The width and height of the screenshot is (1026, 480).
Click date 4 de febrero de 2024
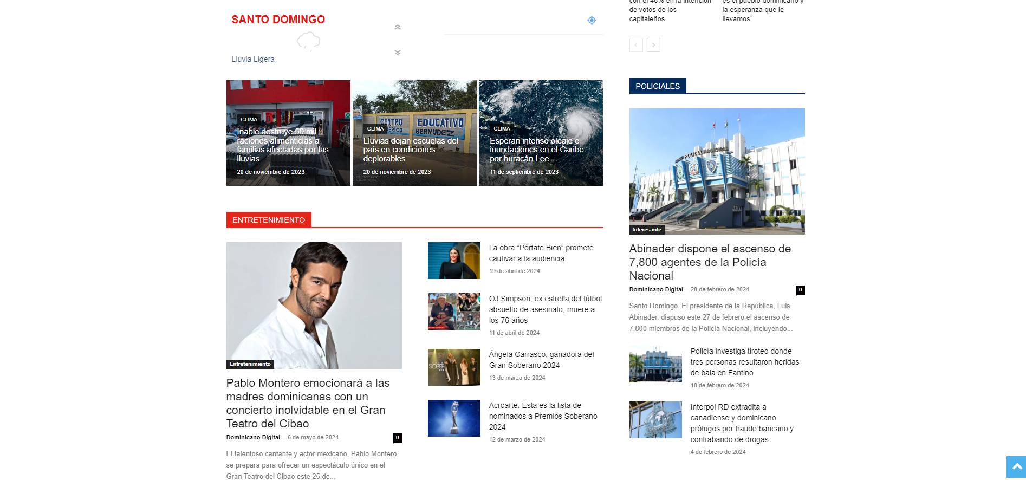pos(718,452)
